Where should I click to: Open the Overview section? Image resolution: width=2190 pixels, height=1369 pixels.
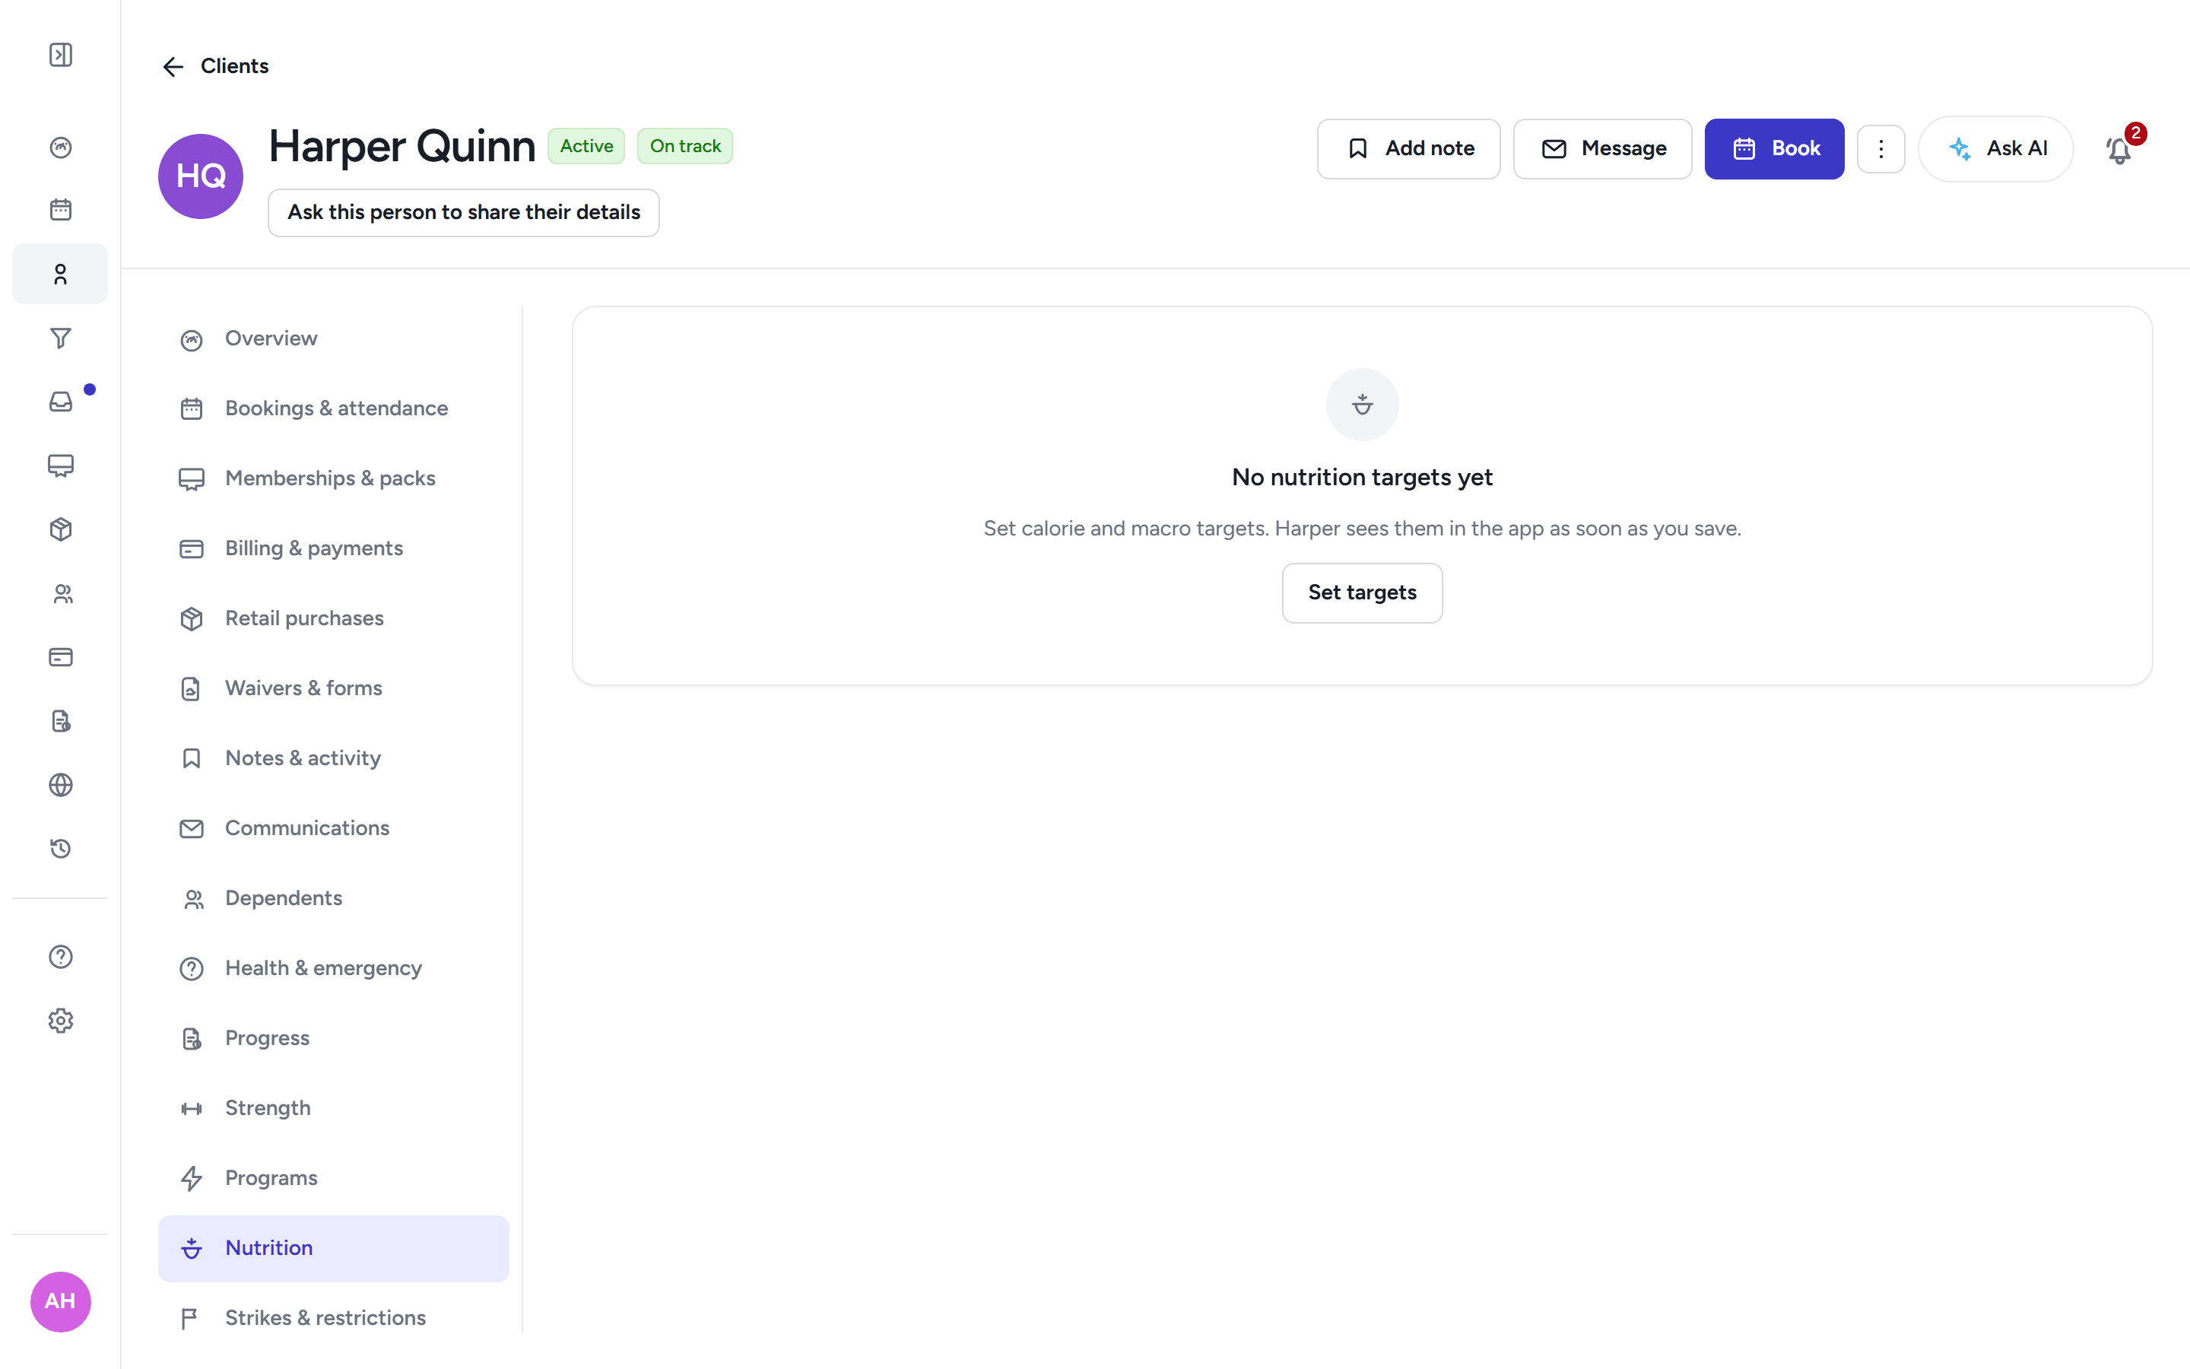coord(334,338)
